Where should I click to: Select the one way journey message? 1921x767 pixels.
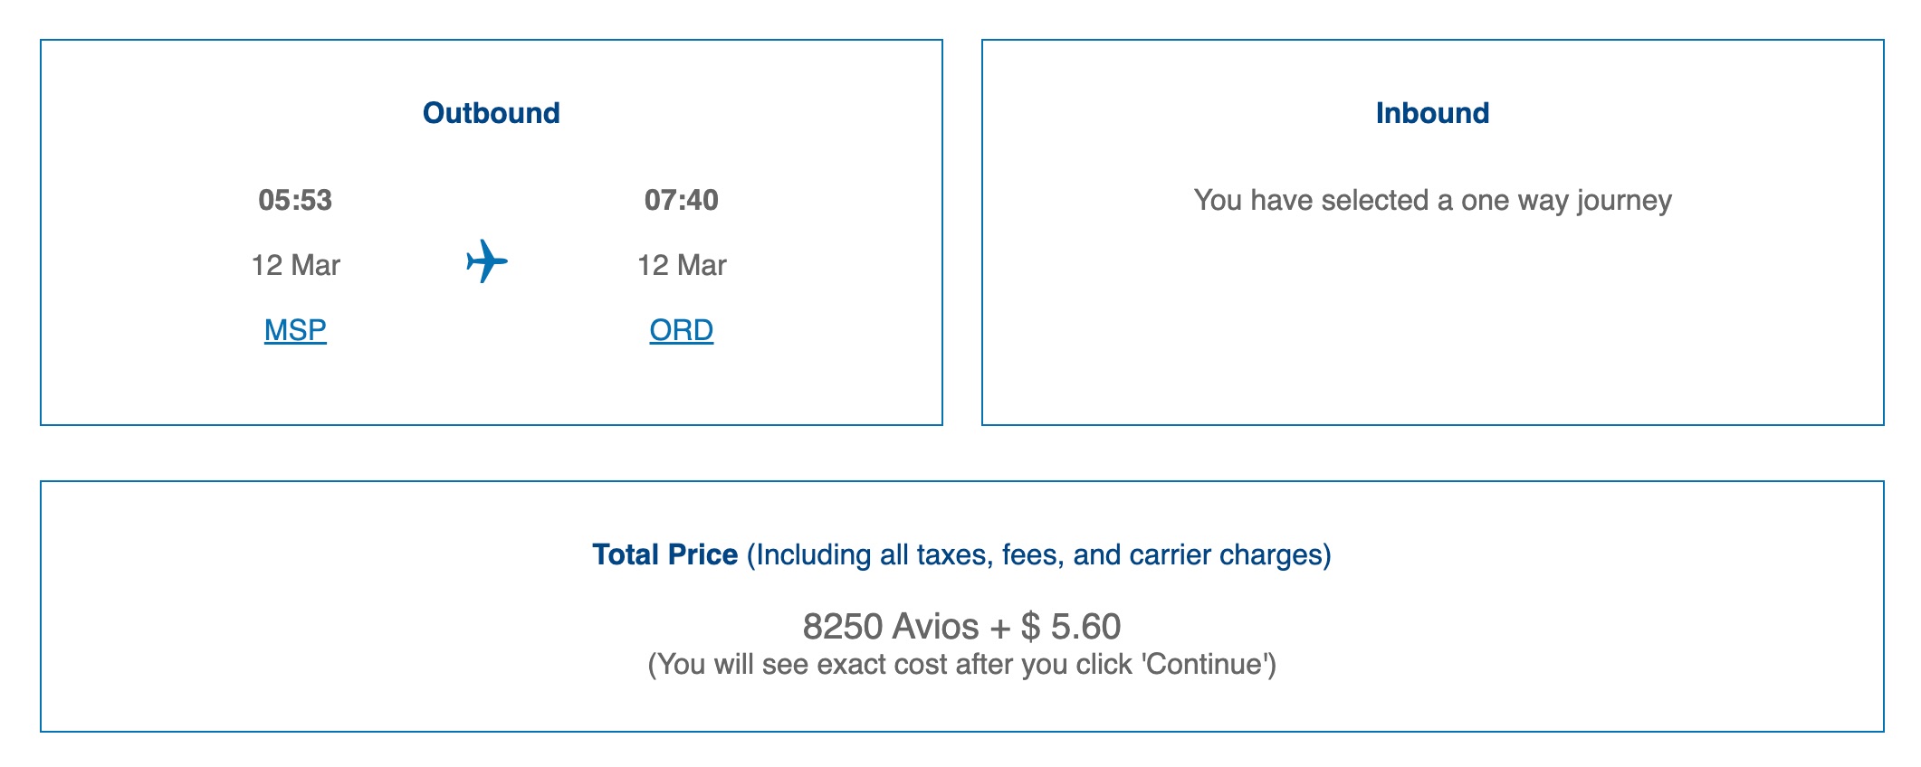tap(1433, 203)
